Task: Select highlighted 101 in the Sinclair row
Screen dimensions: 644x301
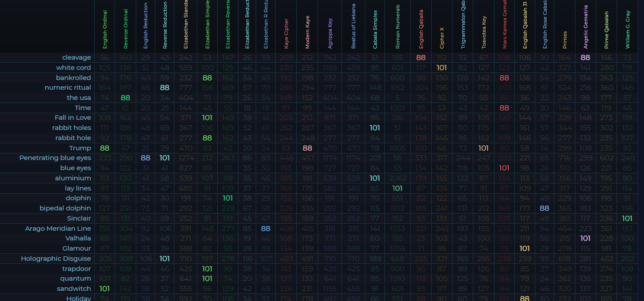Action: 627,218
